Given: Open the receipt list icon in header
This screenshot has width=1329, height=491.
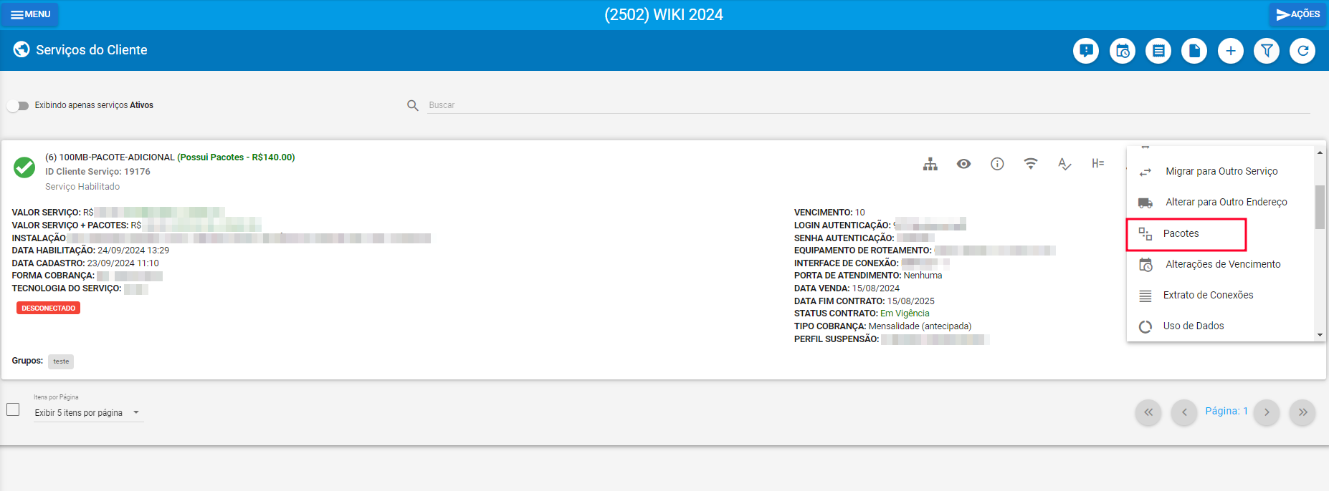Looking at the screenshot, I should click(x=1158, y=51).
